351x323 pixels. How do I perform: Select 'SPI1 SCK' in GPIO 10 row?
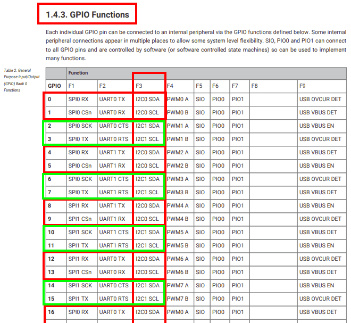pos(80,233)
